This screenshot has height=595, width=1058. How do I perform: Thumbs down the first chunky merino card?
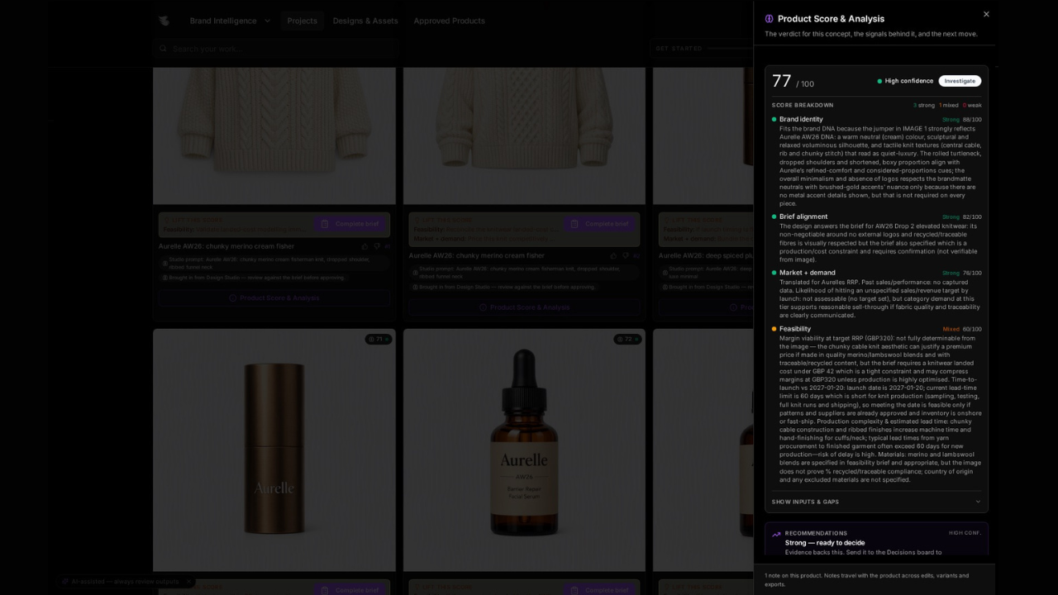[x=377, y=246]
